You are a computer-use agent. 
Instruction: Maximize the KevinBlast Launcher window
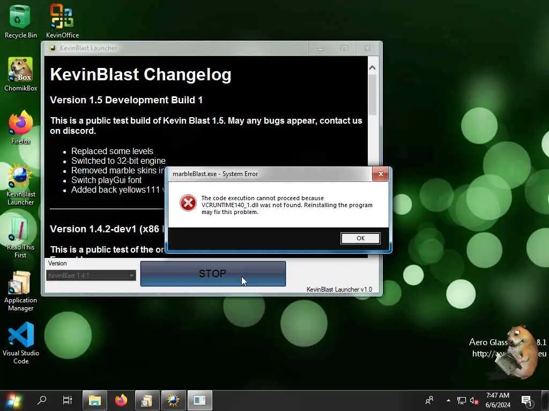[344, 48]
